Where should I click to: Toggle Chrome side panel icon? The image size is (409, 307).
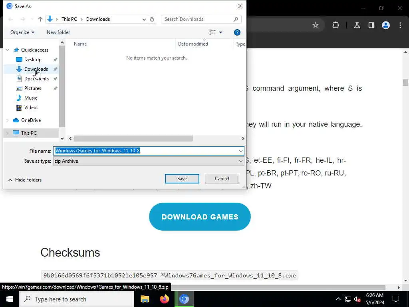pos(371,25)
